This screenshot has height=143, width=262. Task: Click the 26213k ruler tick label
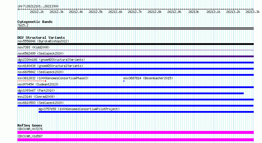pos(194,12)
